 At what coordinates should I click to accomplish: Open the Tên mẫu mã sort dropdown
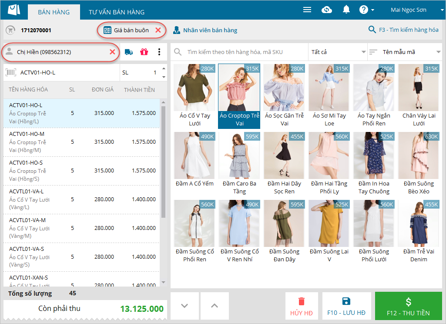tap(405, 52)
